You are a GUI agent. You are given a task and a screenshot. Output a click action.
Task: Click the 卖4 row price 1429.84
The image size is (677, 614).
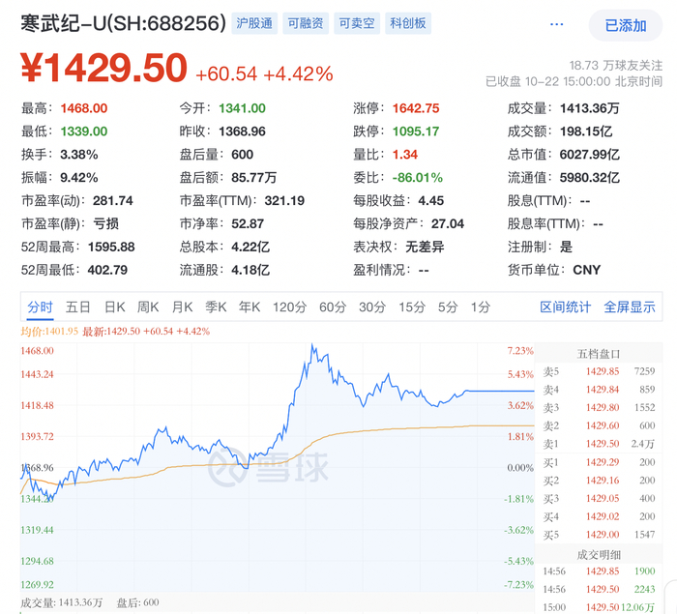pyautogui.click(x=603, y=390)
